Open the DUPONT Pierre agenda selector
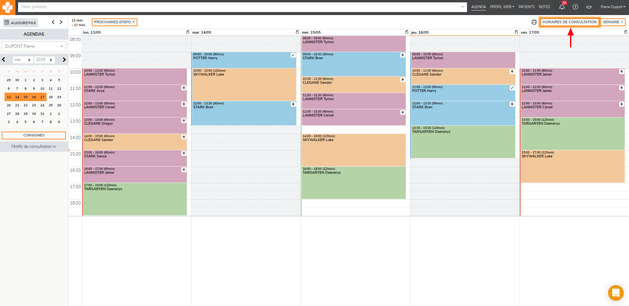 point(34,46)
